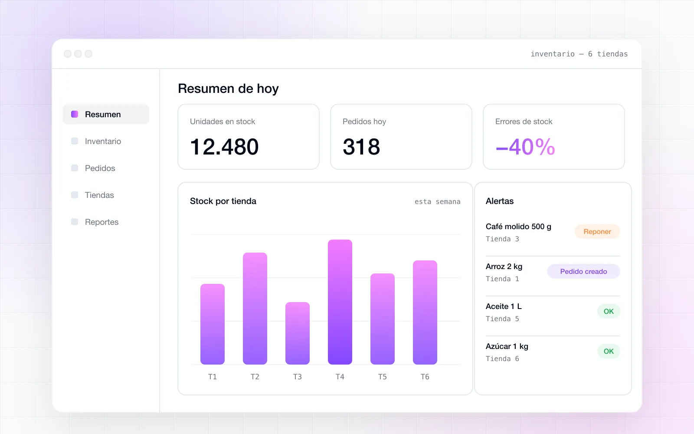
Task: Go to the Inventario section
Action: pyautogui.click(x=103, y=141)
